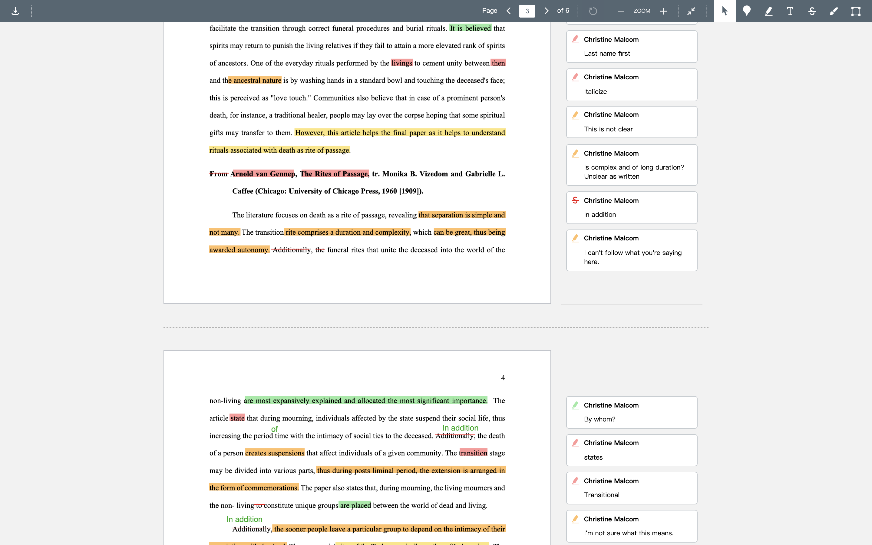Download the document with the download icon
Screen dimensions: 872x545
click(15, 11)
